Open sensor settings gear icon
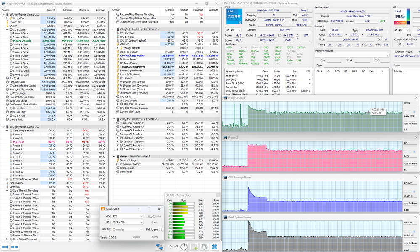Screen dimensions: 420x252 (x=204, y=247)
